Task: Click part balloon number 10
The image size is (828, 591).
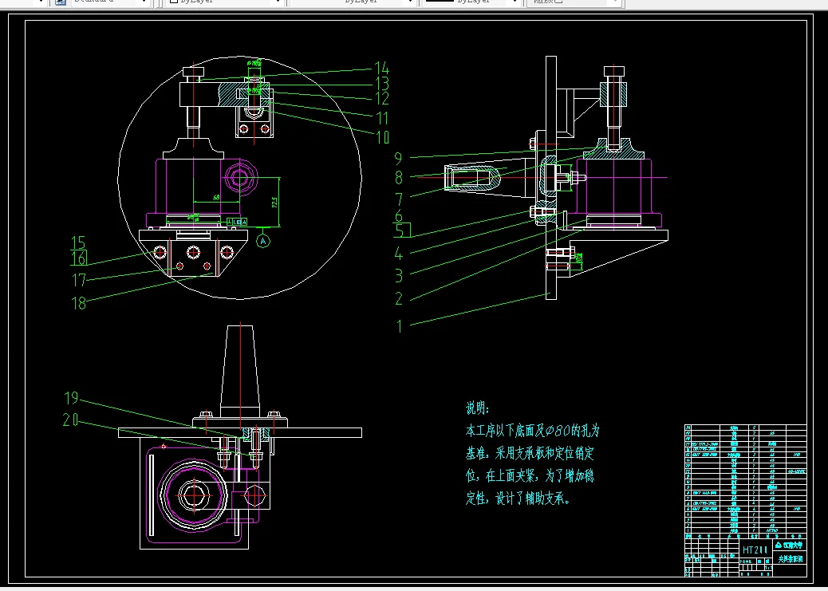Action: tap(382, 137)
